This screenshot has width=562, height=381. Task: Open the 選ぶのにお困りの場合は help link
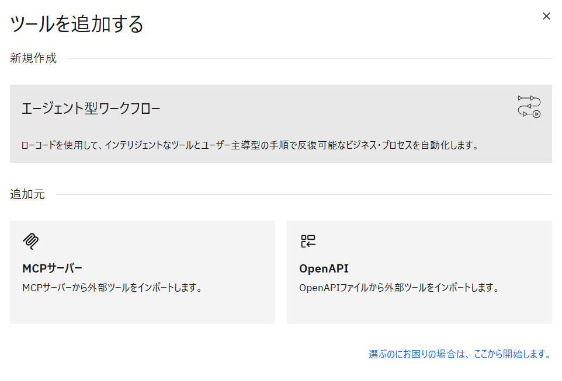coord(460,354)
